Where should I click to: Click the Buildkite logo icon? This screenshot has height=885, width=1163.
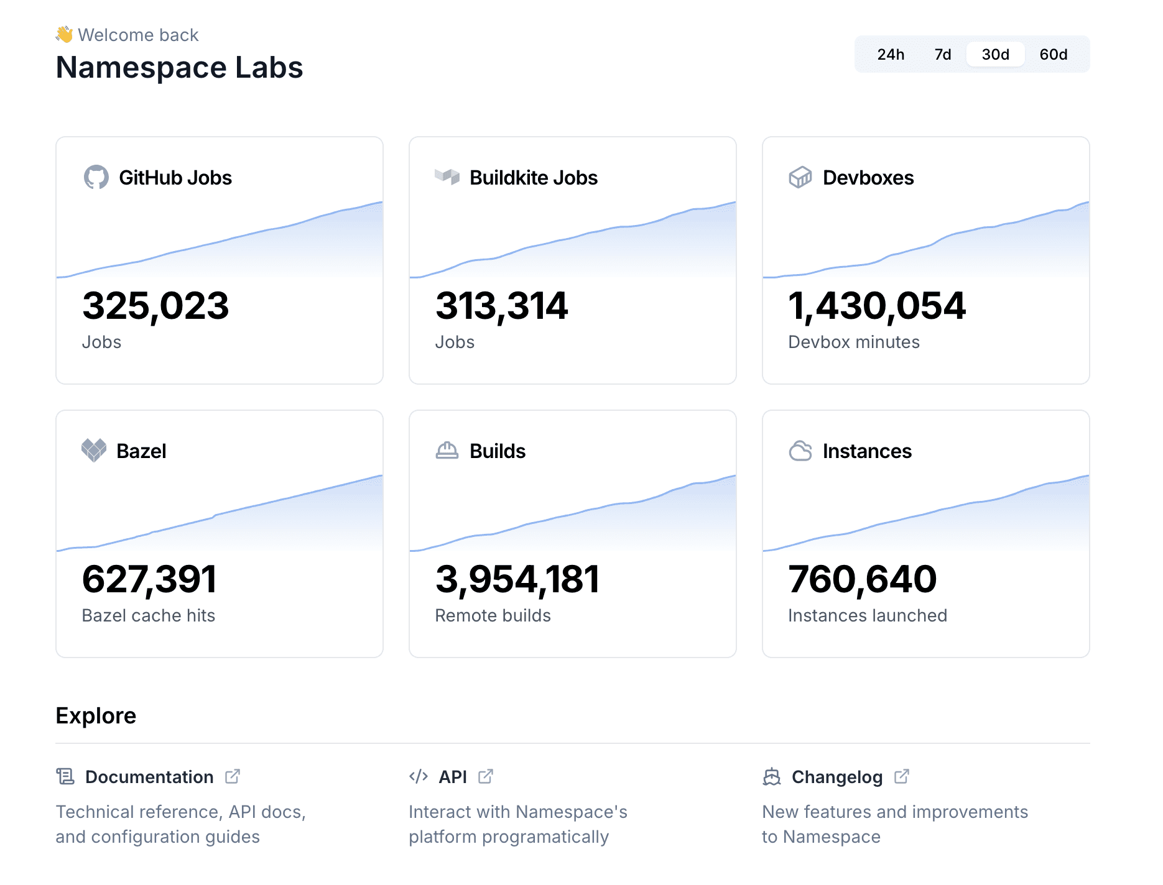point(447,177)
